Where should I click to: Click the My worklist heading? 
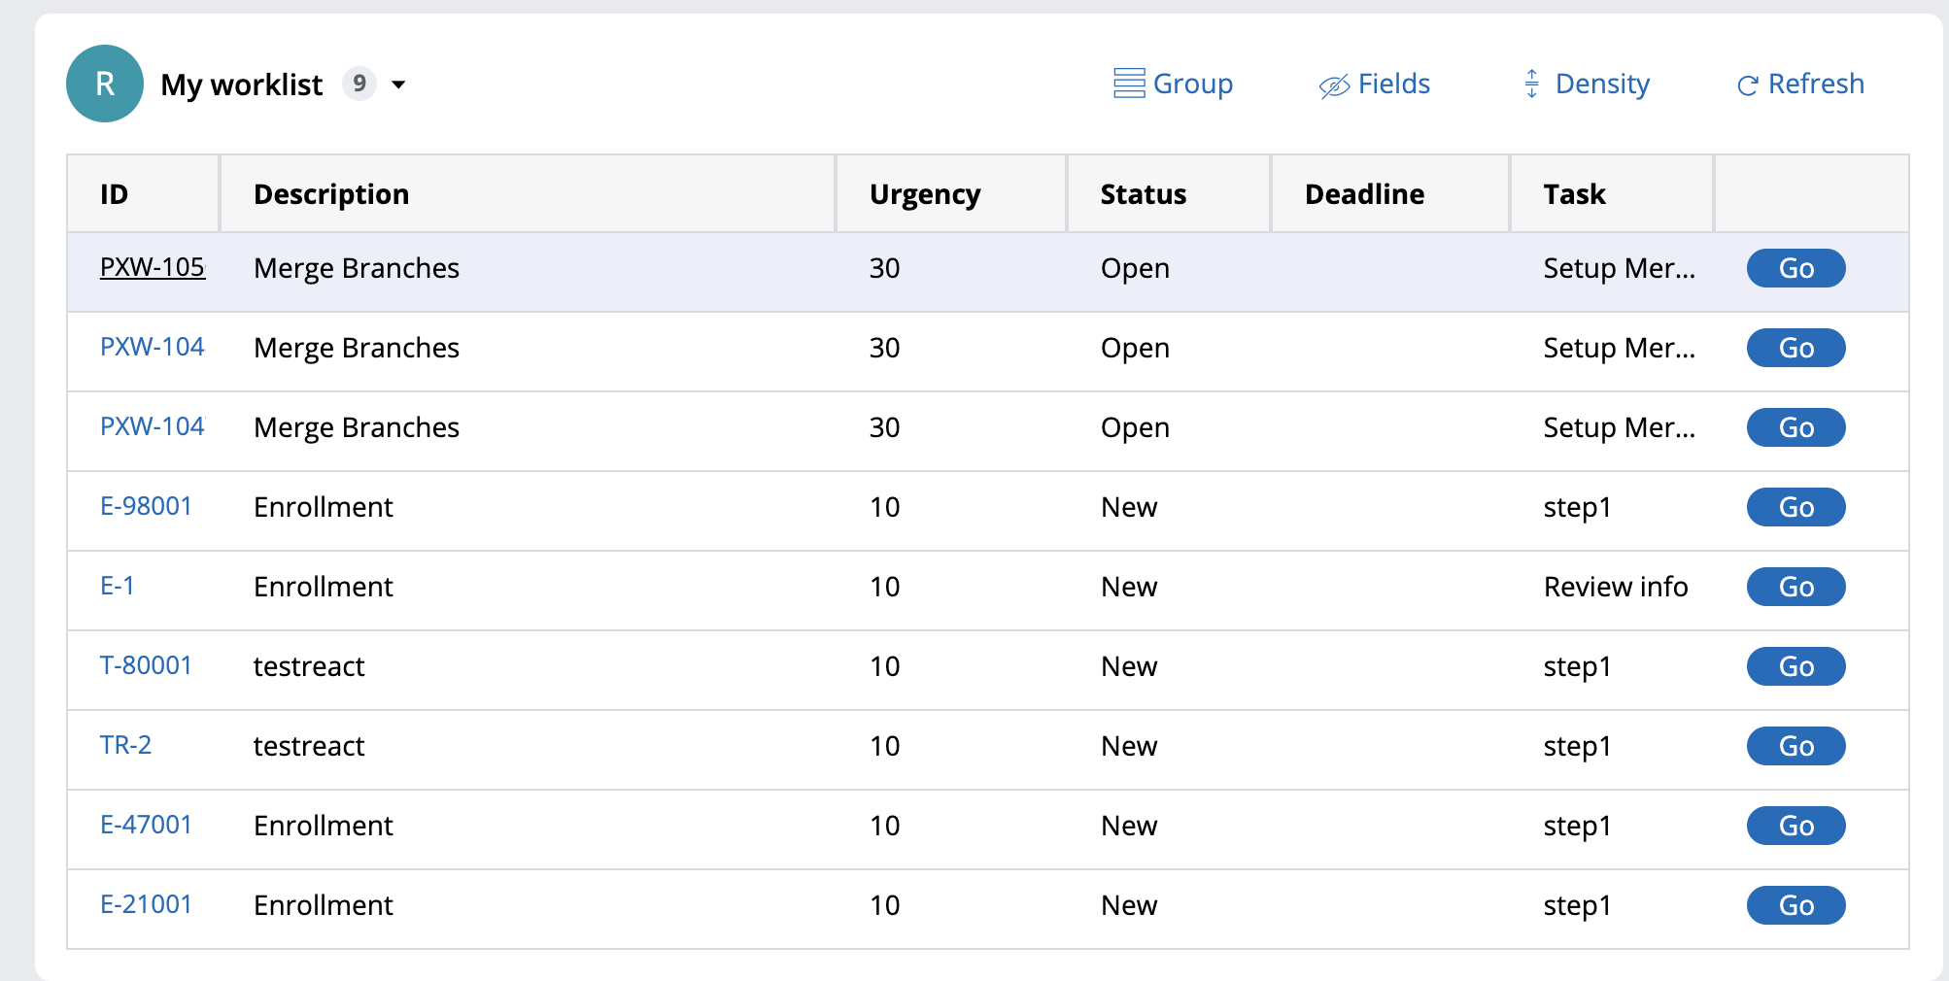pos(241,85)
